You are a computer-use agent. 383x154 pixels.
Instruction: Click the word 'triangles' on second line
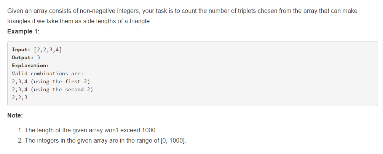[19, 21]
